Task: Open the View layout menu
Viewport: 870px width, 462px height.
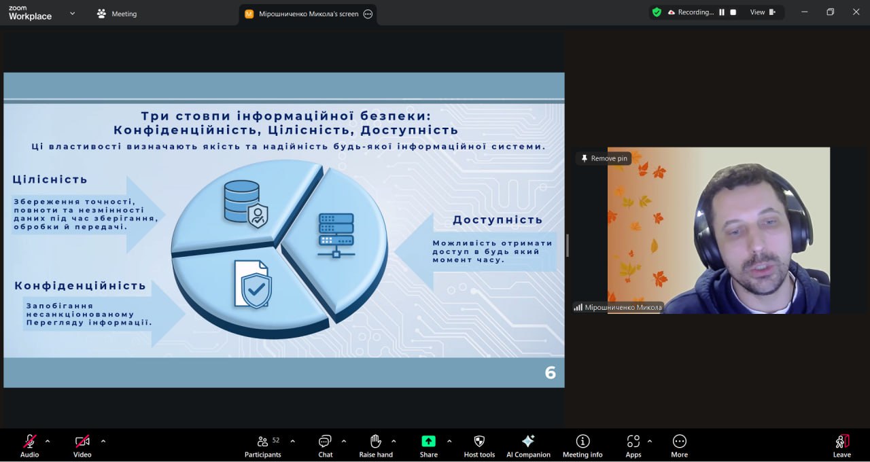Action: click(762, 12)
